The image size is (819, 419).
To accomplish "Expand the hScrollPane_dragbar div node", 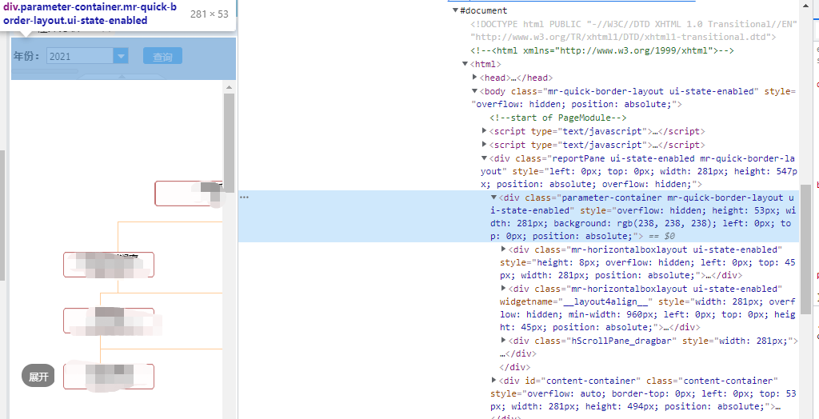I will pos(504,340).
